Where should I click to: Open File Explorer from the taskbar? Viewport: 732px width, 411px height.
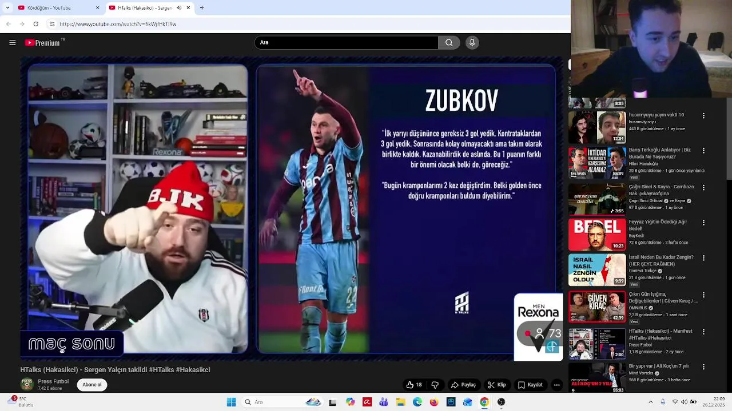point(400,402)
